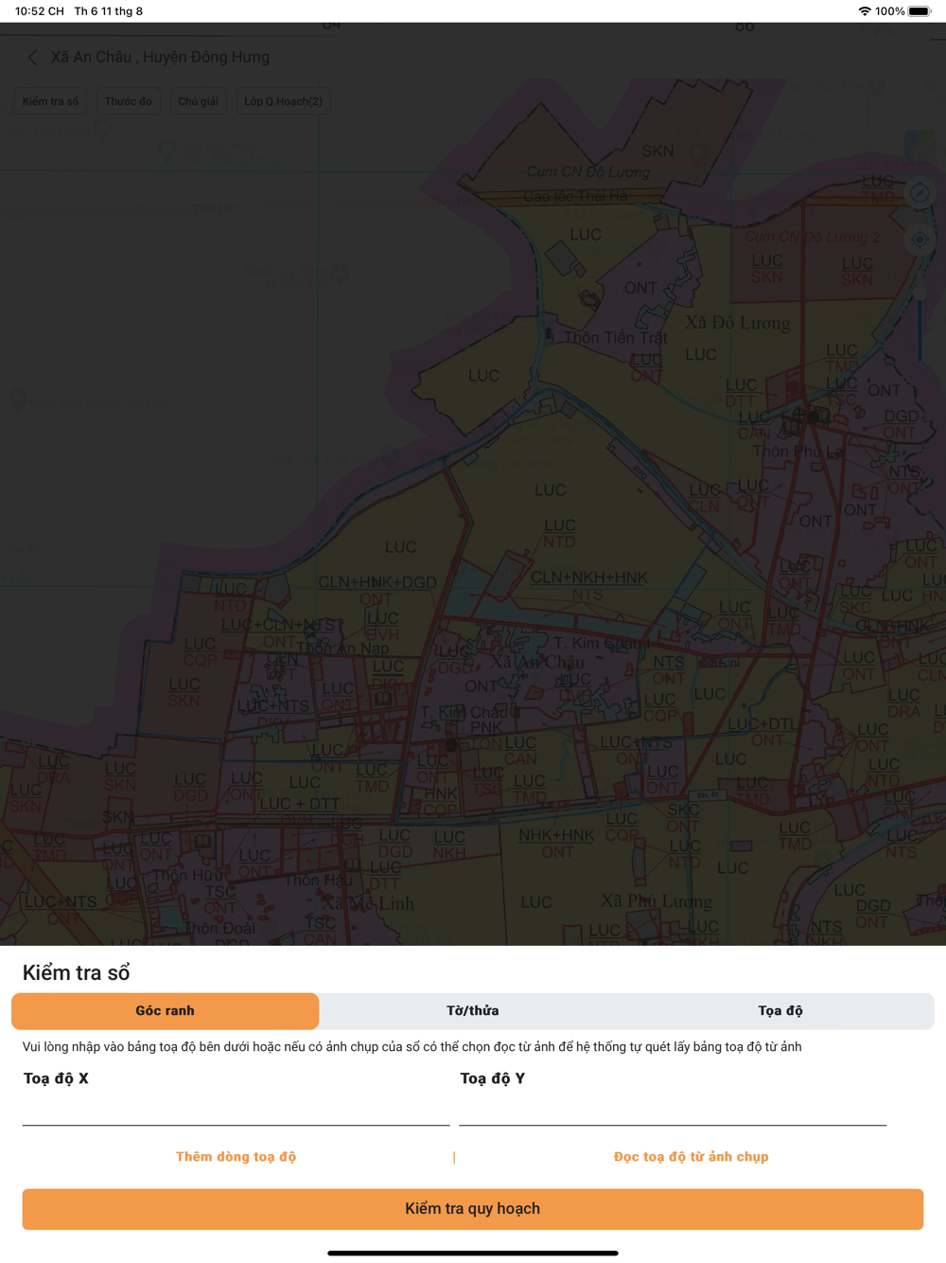Viewport: 946px width, 1263px height.
Task: Tap the Kiểm tra quy hoạch button
Action: (473, 1209)
